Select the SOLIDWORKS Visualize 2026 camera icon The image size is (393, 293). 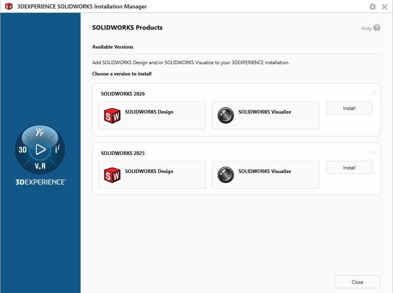pyautogui.click(x=226, y=116)
